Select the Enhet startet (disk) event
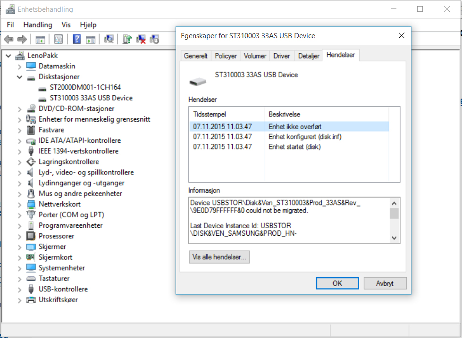The width and height of the screenshot is (462, 338). [289, 147]
